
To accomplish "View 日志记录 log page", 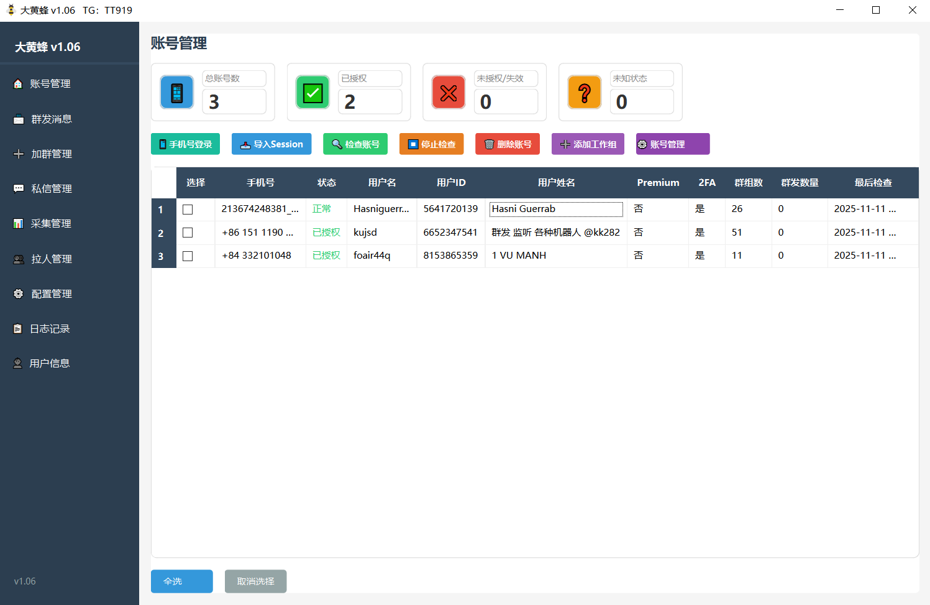I will point(50,329).
